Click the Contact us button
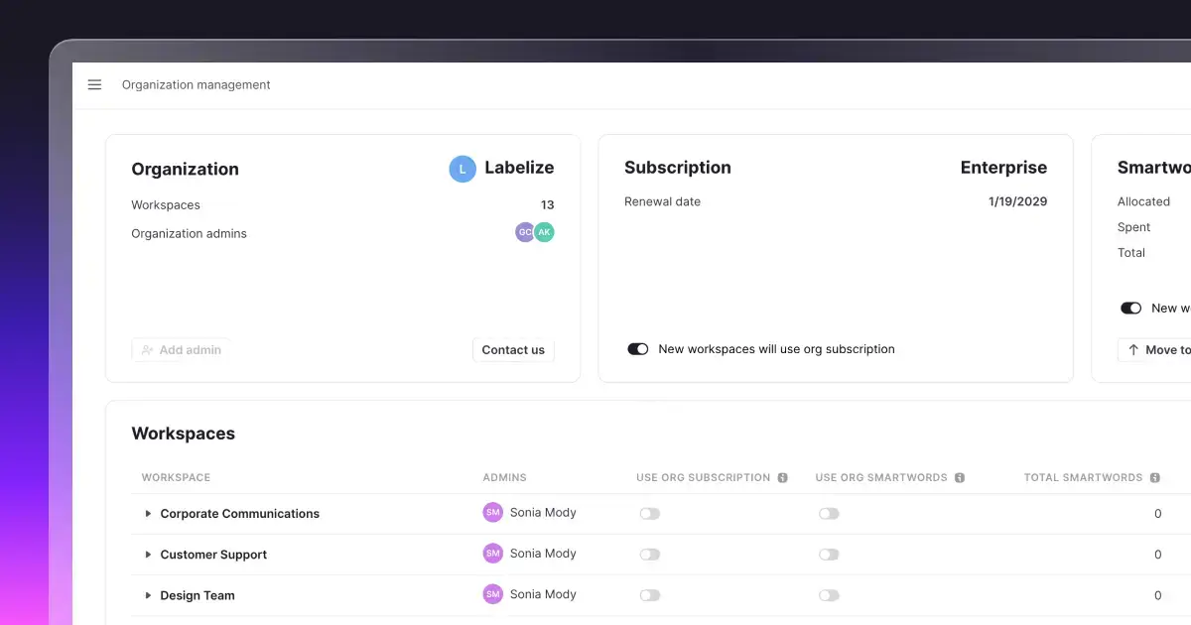 513,349
